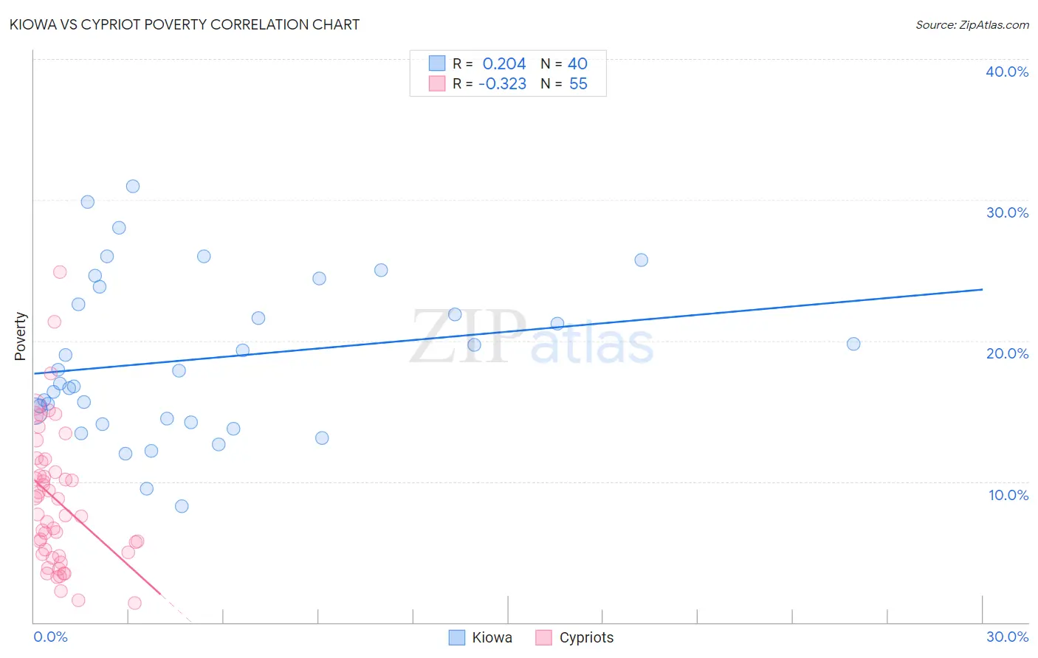Select the Kiowa legend label
This screenshot has width=1038, height=658.
(x=492, y=637)
